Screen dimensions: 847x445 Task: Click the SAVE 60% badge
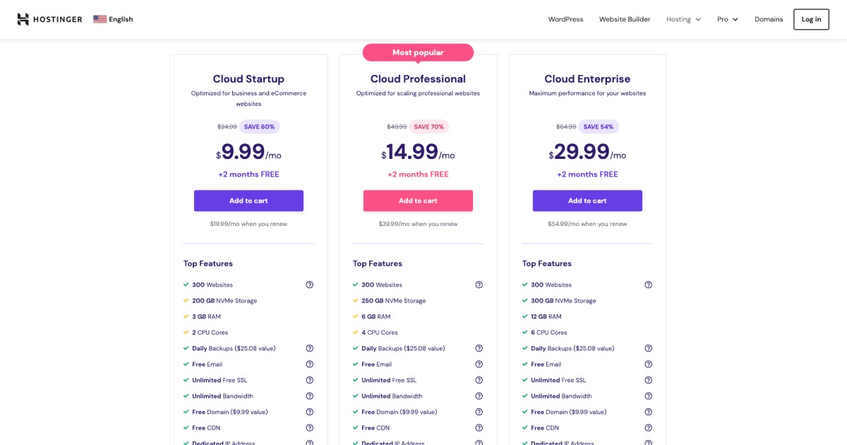coord(260,126)
